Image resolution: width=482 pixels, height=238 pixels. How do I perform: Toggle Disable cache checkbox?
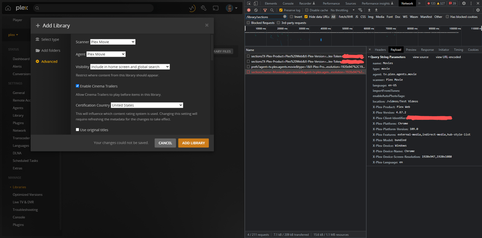(307, 10)
